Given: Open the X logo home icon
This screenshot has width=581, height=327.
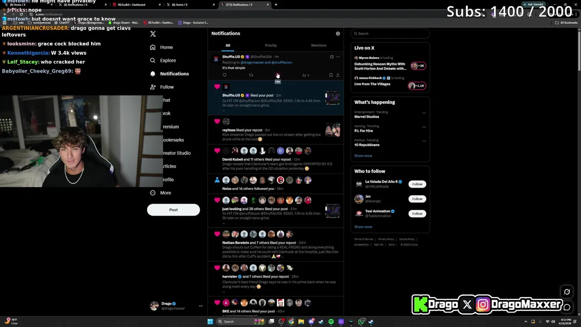Looking at the screenshot, I should [x=153, y=34].
